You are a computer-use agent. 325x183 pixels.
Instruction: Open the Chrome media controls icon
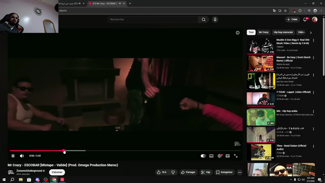click(x=309, y=11)
